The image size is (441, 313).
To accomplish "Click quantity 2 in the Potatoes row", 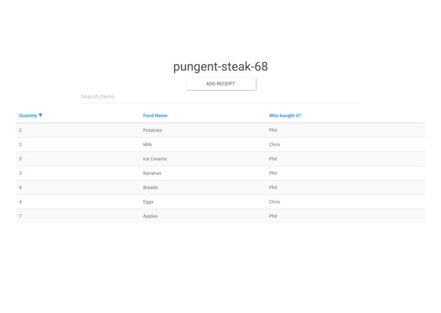I will coord(20,131).
